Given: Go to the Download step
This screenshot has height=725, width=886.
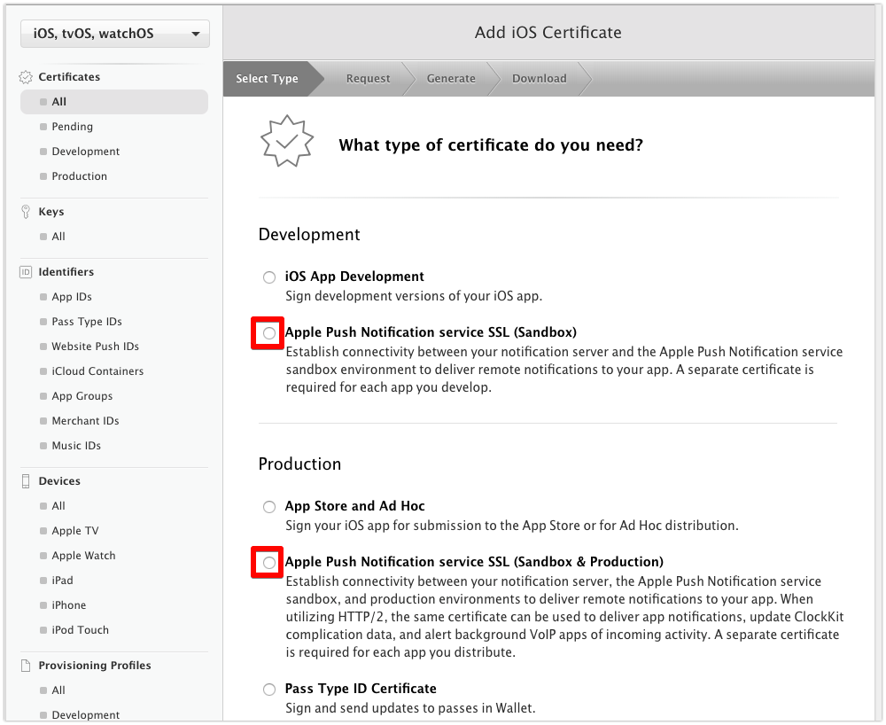Looking at the screenshot, I should (539, 79).
